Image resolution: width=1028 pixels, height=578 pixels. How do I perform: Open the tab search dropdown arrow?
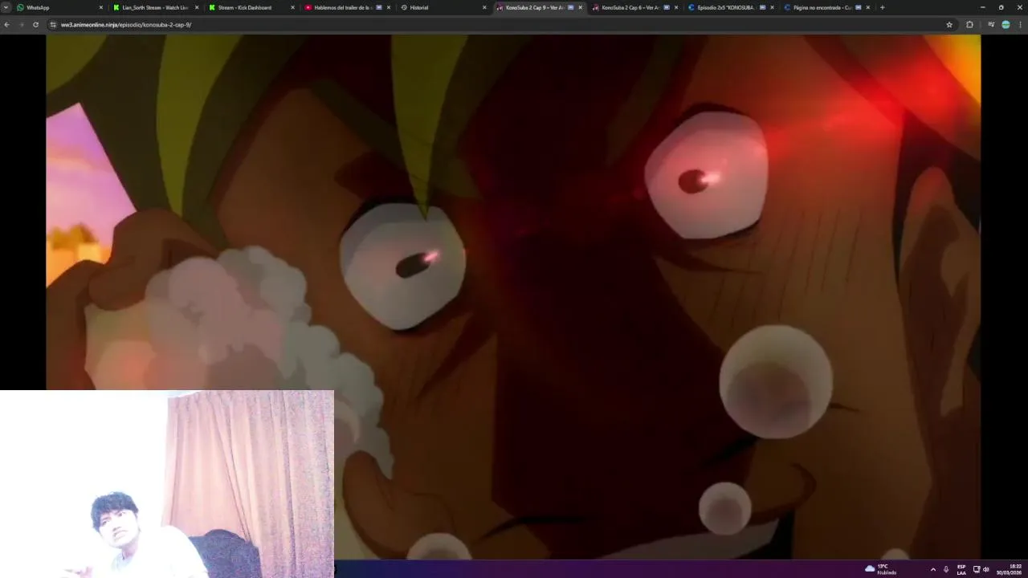click(x=6, y=7)
